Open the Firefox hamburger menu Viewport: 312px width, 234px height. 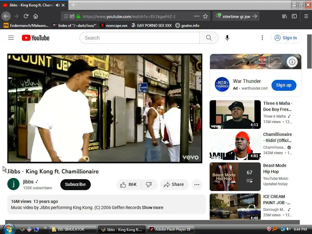click(306, 16)
